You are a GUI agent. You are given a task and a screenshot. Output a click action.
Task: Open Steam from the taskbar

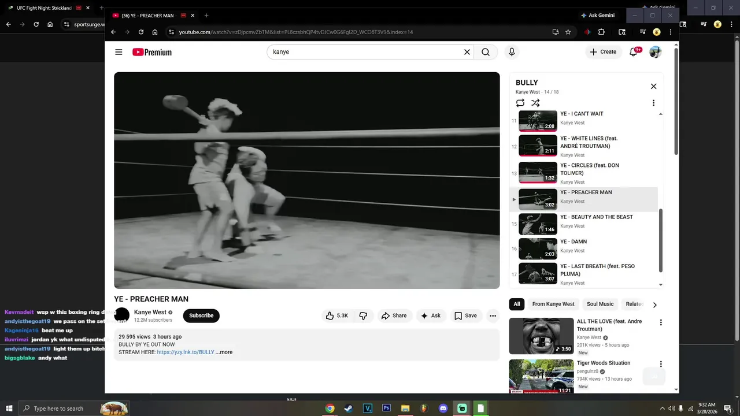point(348,408)
